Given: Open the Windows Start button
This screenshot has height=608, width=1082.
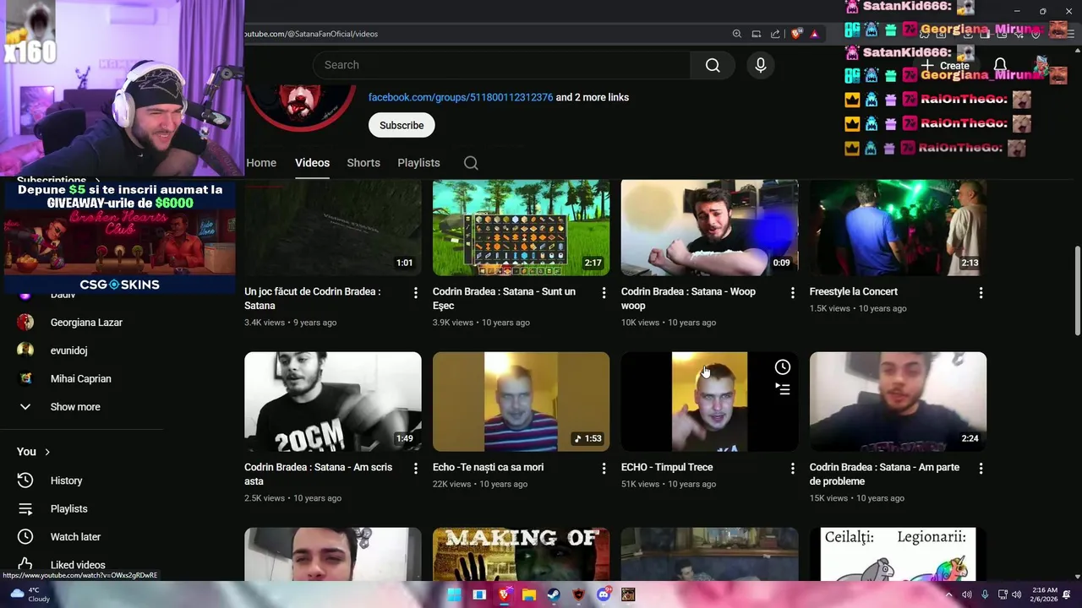Looking at the screenshot, I should click(455, 594).
